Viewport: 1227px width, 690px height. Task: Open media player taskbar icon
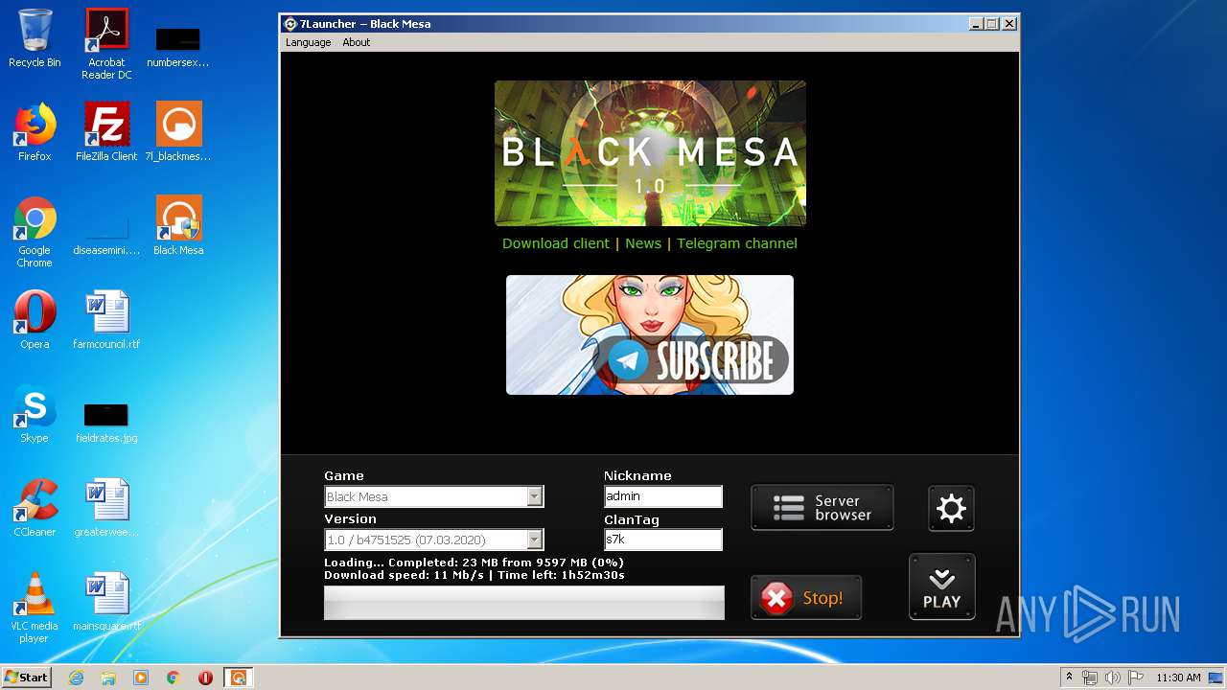[141, 678]
